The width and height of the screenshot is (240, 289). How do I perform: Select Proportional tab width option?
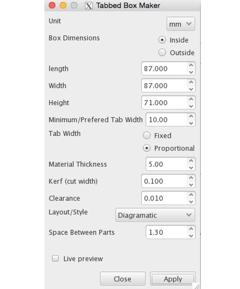(147, 148)
